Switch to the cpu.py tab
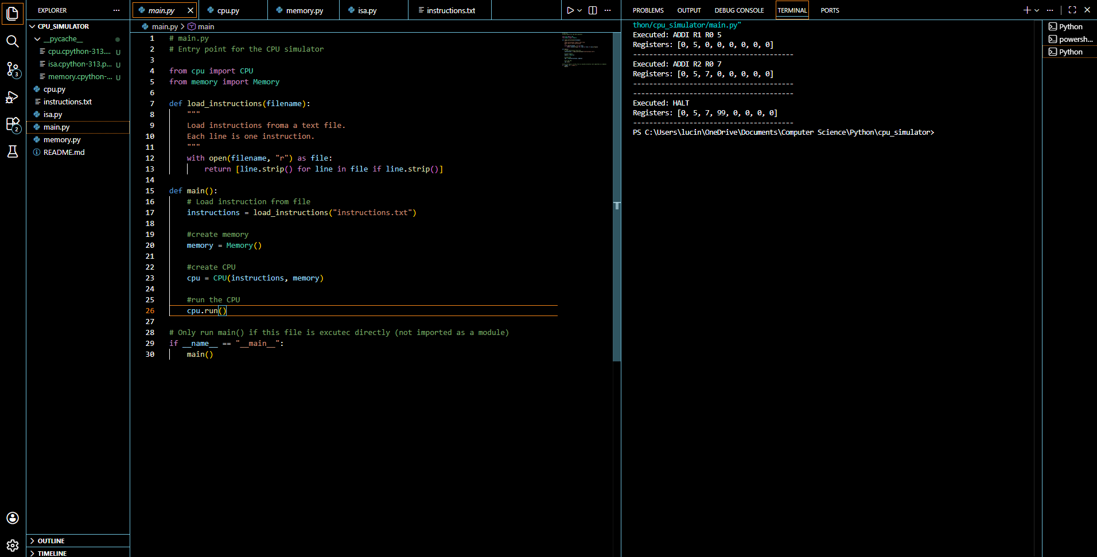This screenshot has height=557, width=1097. pyautogui.click(x=228, y=10)
